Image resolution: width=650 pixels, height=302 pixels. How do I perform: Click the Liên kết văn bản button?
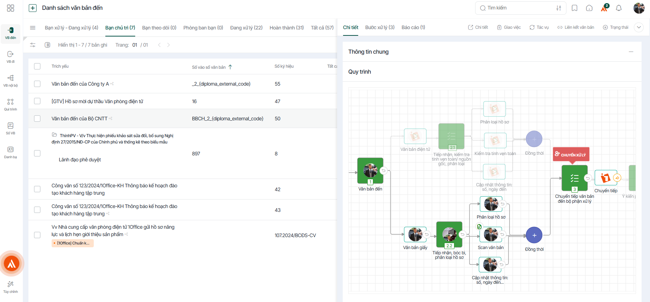coord(576,27)
